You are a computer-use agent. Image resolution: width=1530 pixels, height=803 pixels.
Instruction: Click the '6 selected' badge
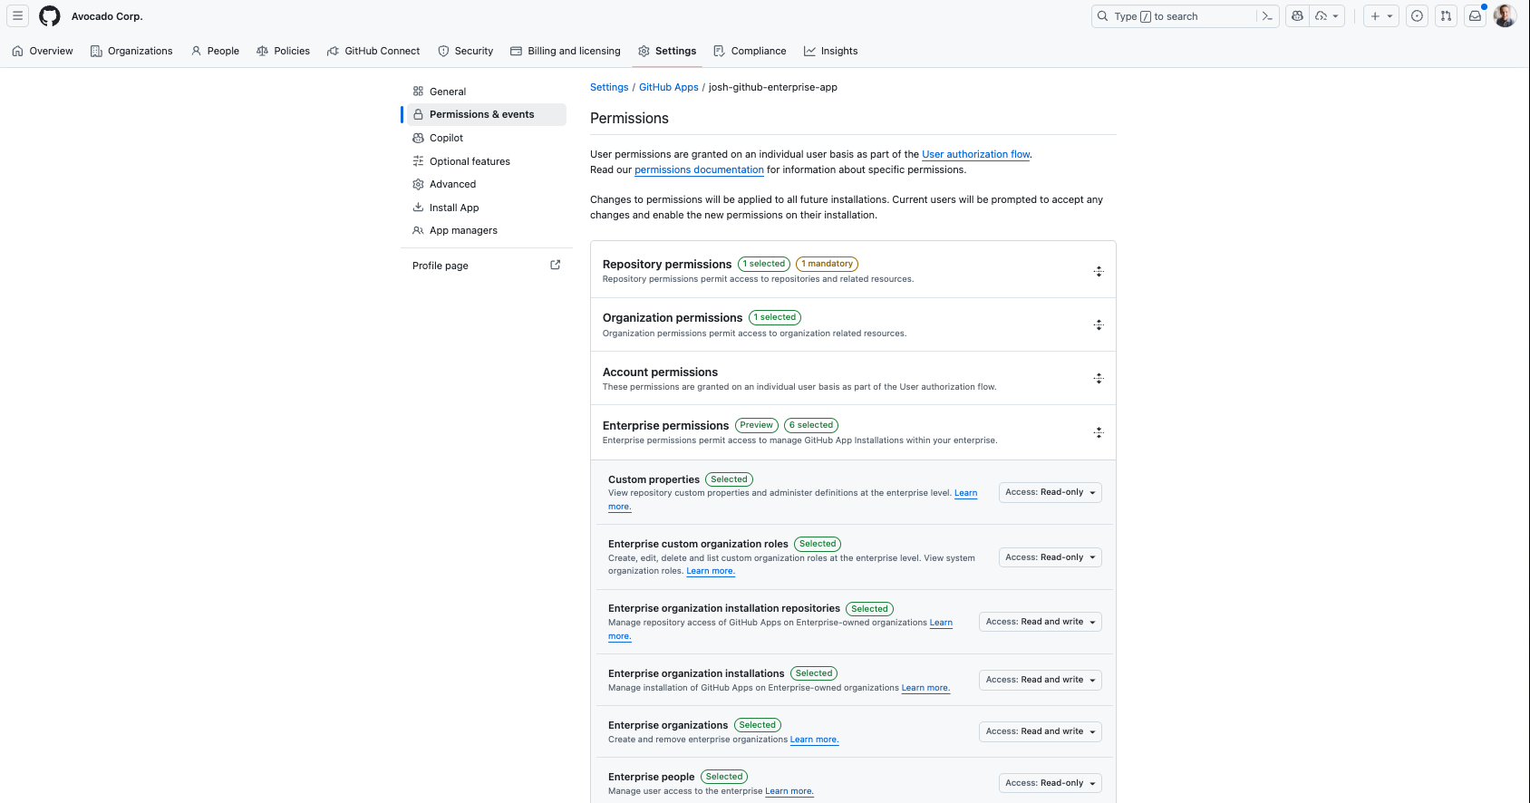pyautogui.click(x=811, y=425)
